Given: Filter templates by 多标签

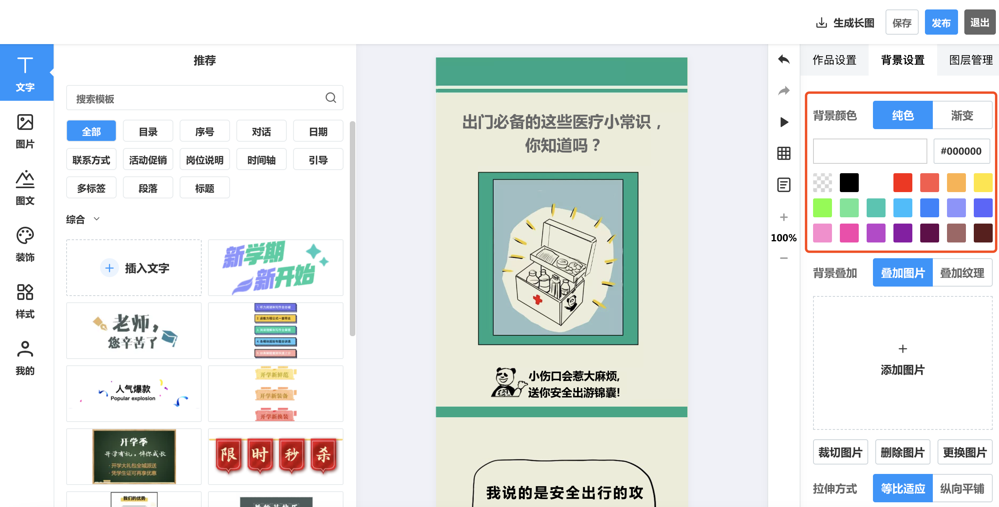Looking at the screenshot, I should click(x=91, y=188).
